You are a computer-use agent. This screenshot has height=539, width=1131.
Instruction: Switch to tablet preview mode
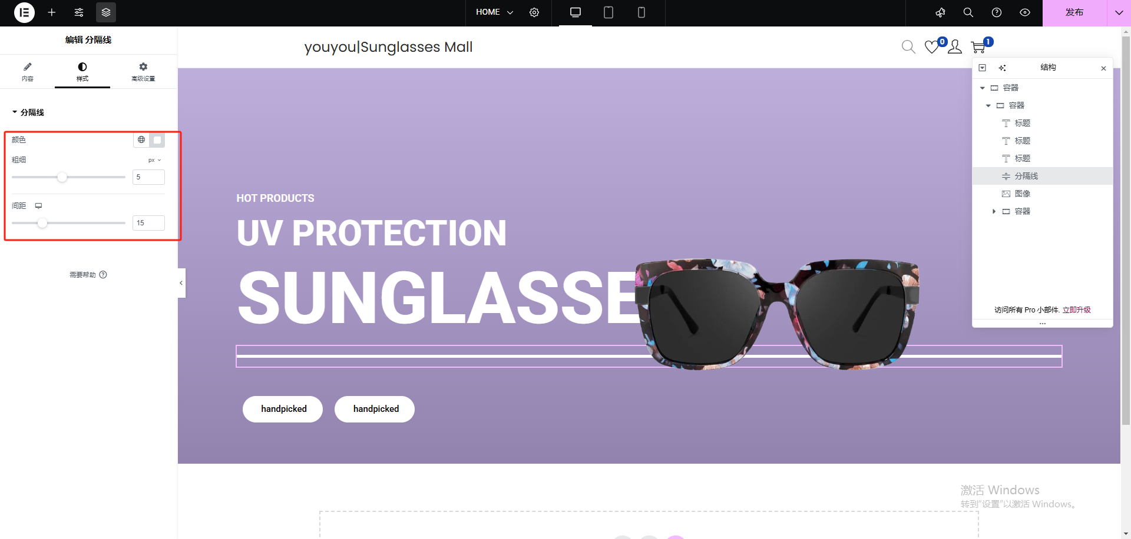click(x=609, y=12)
